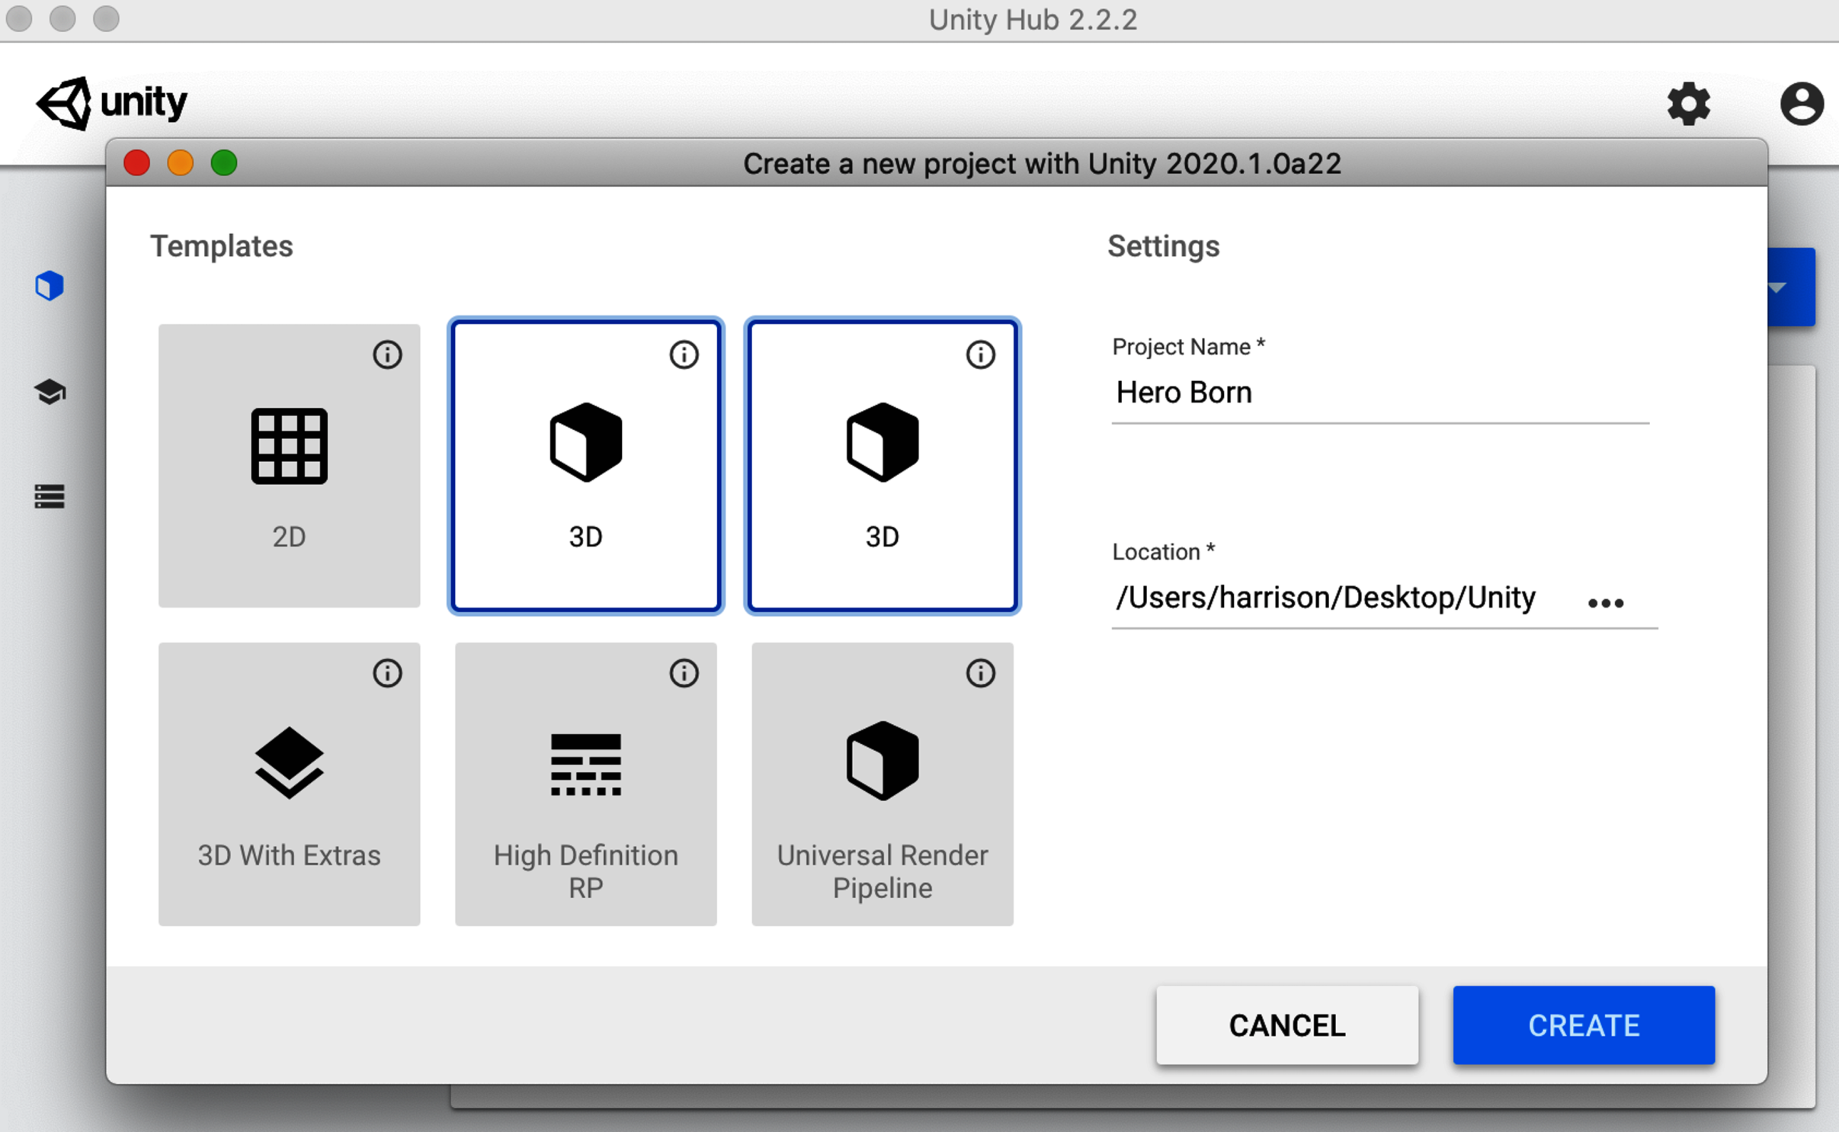Click the CREATE button

(1584, 1025)
